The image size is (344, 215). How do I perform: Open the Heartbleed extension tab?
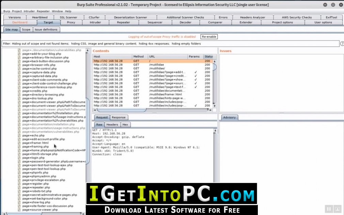click(x=40, y=17)
